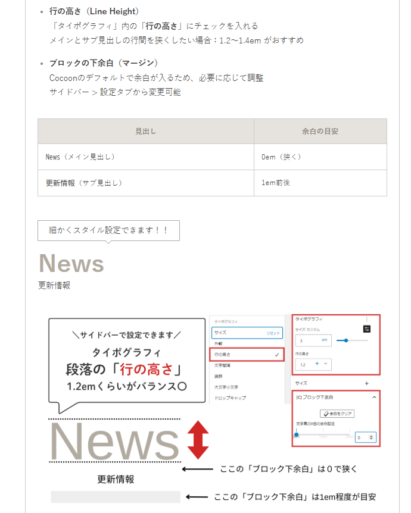Viewport: 411px width, 513px height.
Task: Click the ブロックの下余白（マージン） bullet heading
Action: 104,63
